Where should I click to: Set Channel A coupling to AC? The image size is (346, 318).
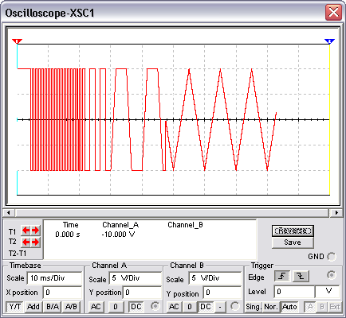pos(96,307)
